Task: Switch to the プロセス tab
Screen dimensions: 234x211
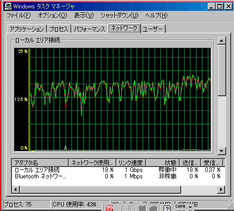Action: coord(59,29)
